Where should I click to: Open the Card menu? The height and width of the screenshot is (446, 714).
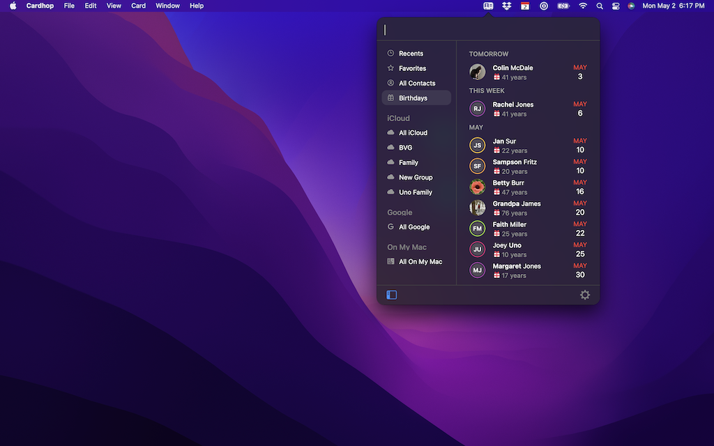point(139,6)
